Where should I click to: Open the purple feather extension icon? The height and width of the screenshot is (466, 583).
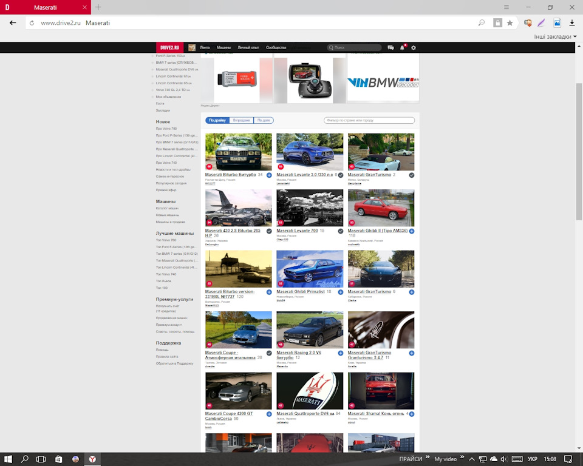click(541, 23)
